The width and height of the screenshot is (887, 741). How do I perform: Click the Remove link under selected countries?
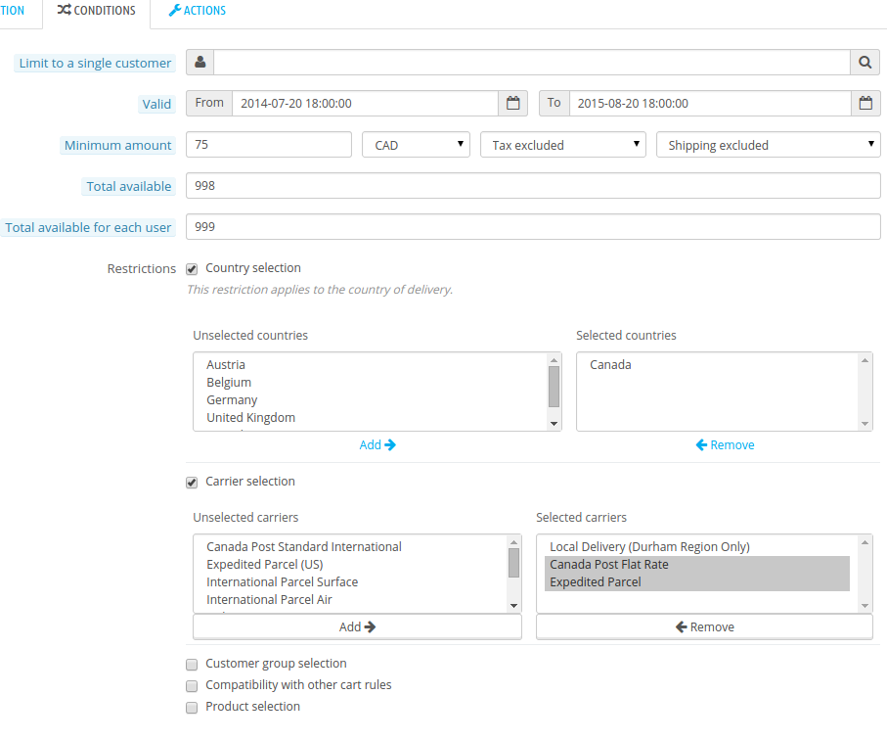[725, 444]
